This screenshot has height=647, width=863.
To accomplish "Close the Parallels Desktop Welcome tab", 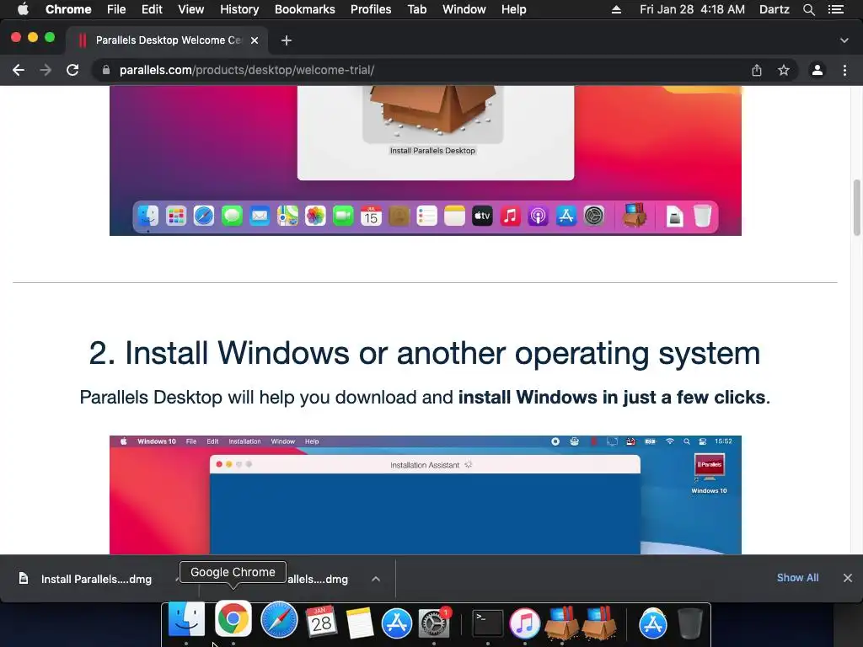I will point(255,40).
